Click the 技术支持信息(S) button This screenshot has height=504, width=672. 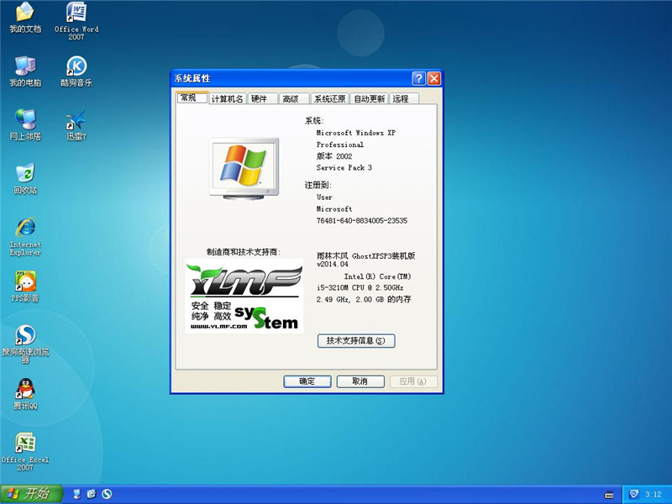coord(356,341)
